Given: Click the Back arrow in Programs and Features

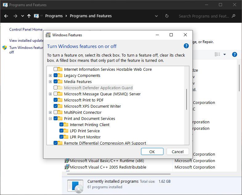Looking at the screenshot, I should [6, 16].
